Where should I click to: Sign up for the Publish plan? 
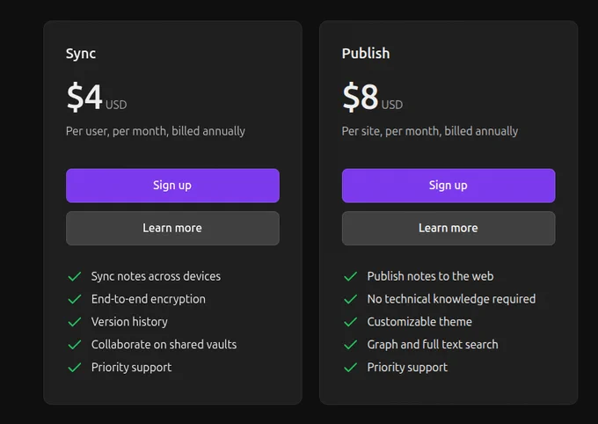pyautogui.click(x=448, y=186)
